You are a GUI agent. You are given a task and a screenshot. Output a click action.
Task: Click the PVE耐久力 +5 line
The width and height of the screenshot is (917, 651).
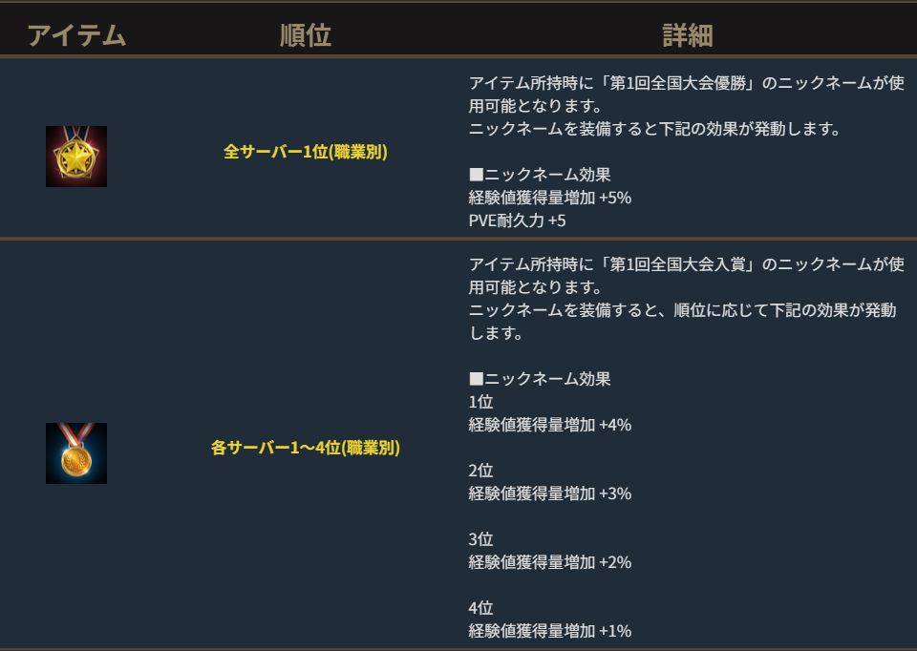click(x=519, y=220)
